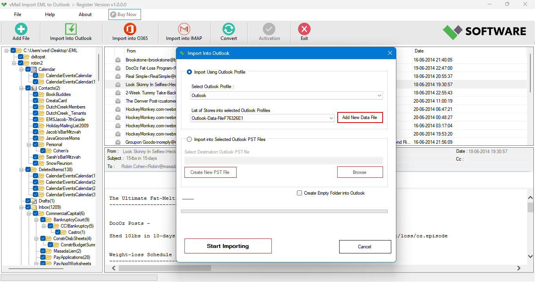Click the dxltopst folder icon
Viewport: 535px width, 282px height.
(x=27, y=57)
